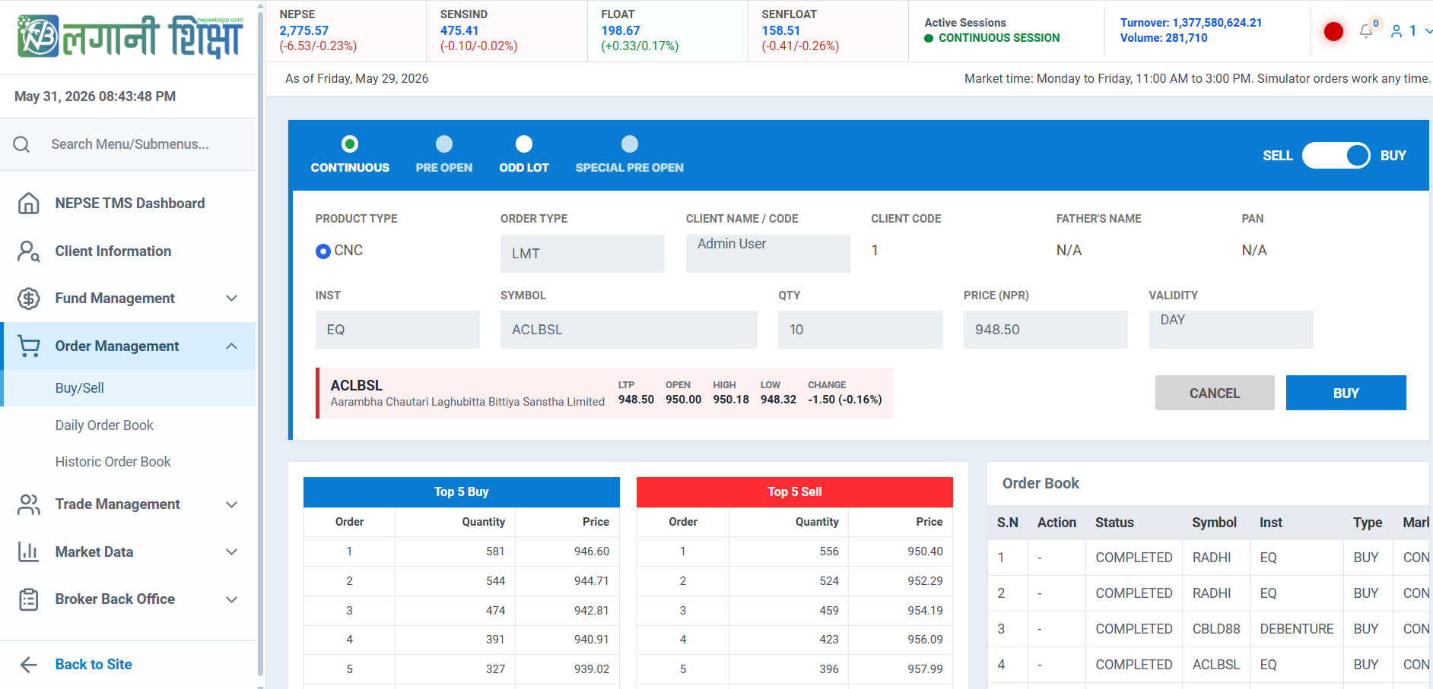
Task: Select the SPECIAL PRE OPEN radio
Action: [630, 144]
